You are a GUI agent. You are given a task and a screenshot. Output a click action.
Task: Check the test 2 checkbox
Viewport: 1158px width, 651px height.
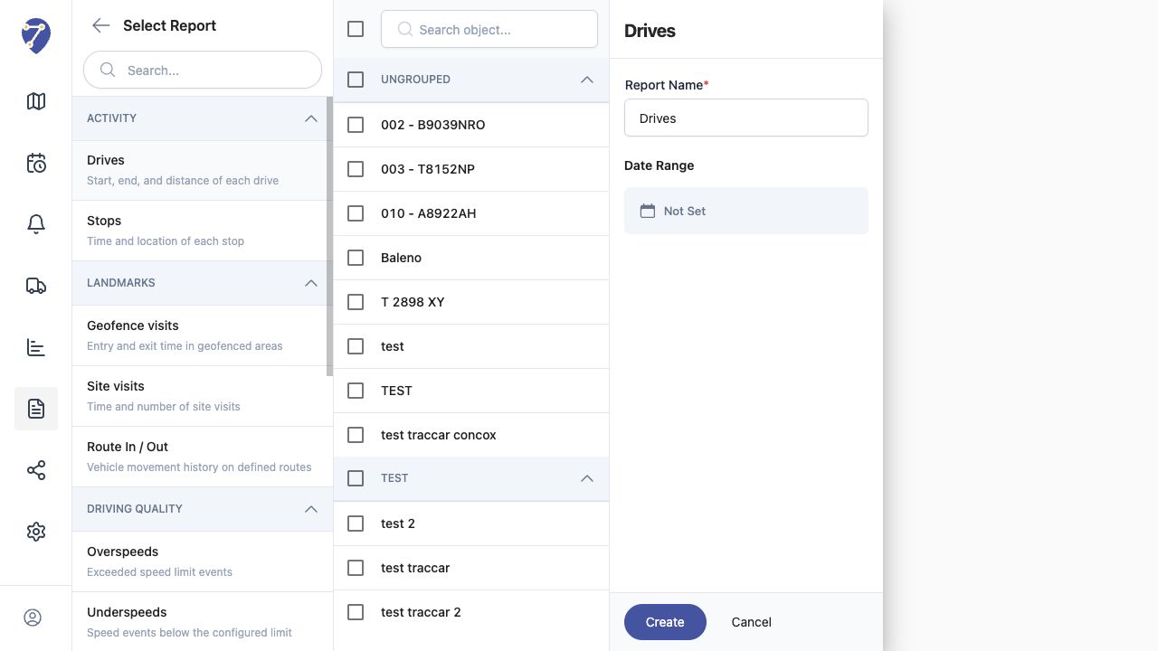click(356, 524)
